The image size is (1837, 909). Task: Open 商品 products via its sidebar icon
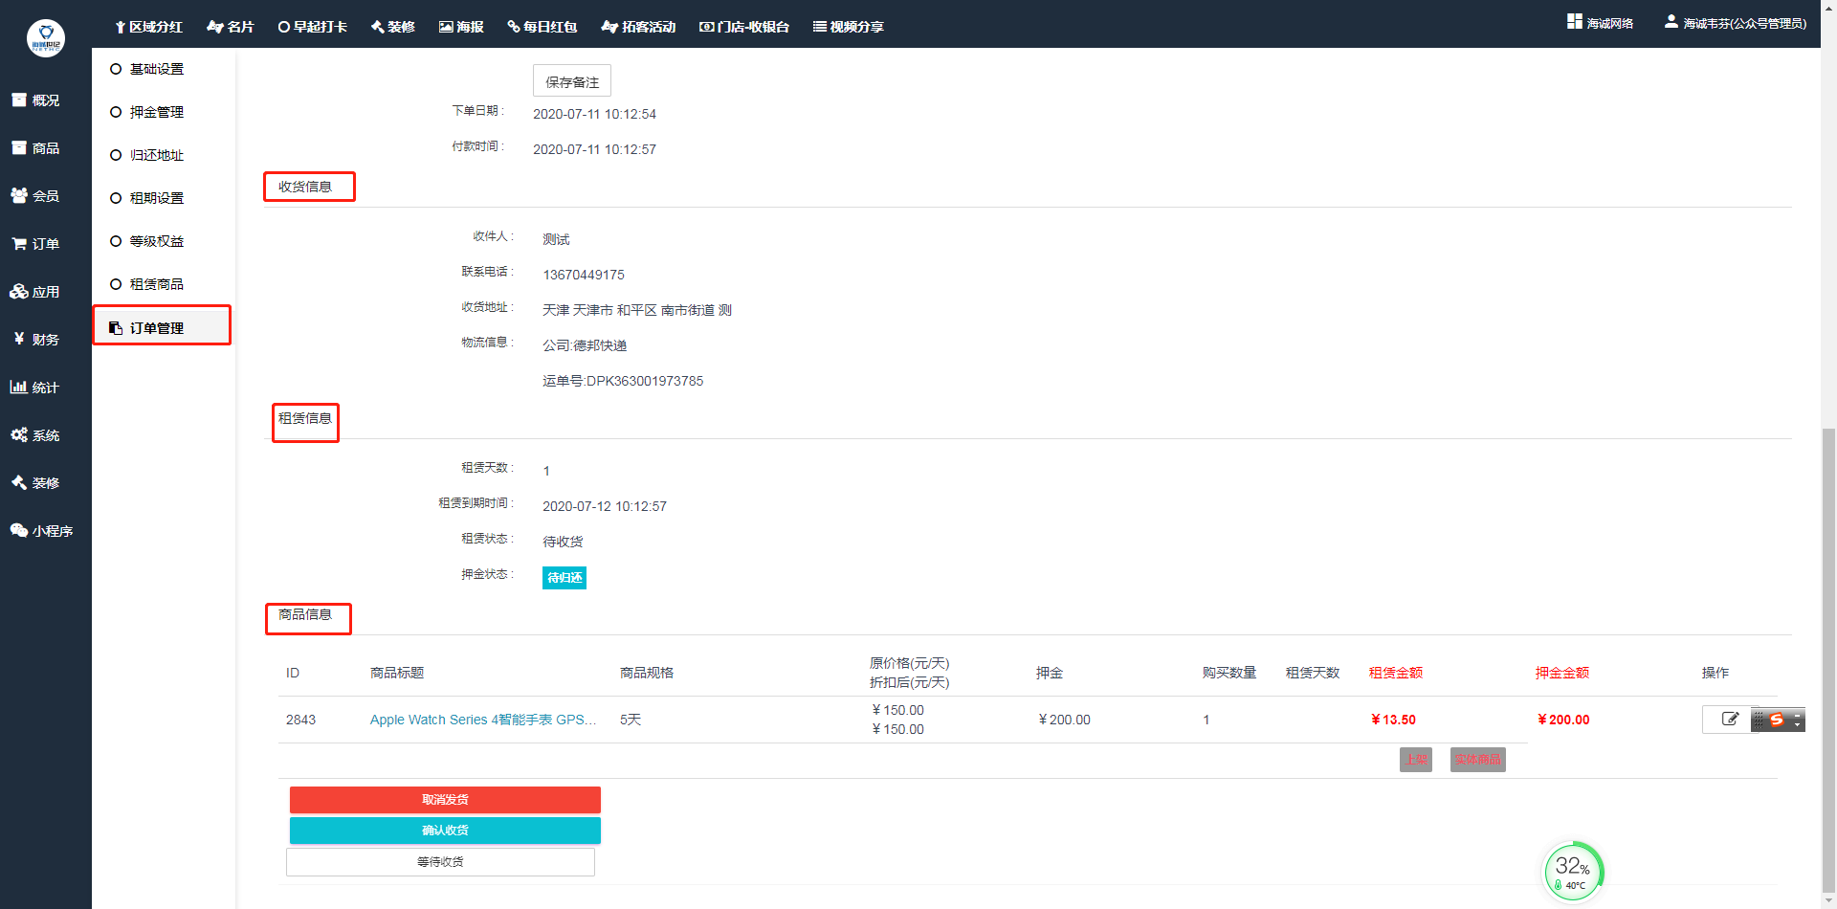point(19,147)
